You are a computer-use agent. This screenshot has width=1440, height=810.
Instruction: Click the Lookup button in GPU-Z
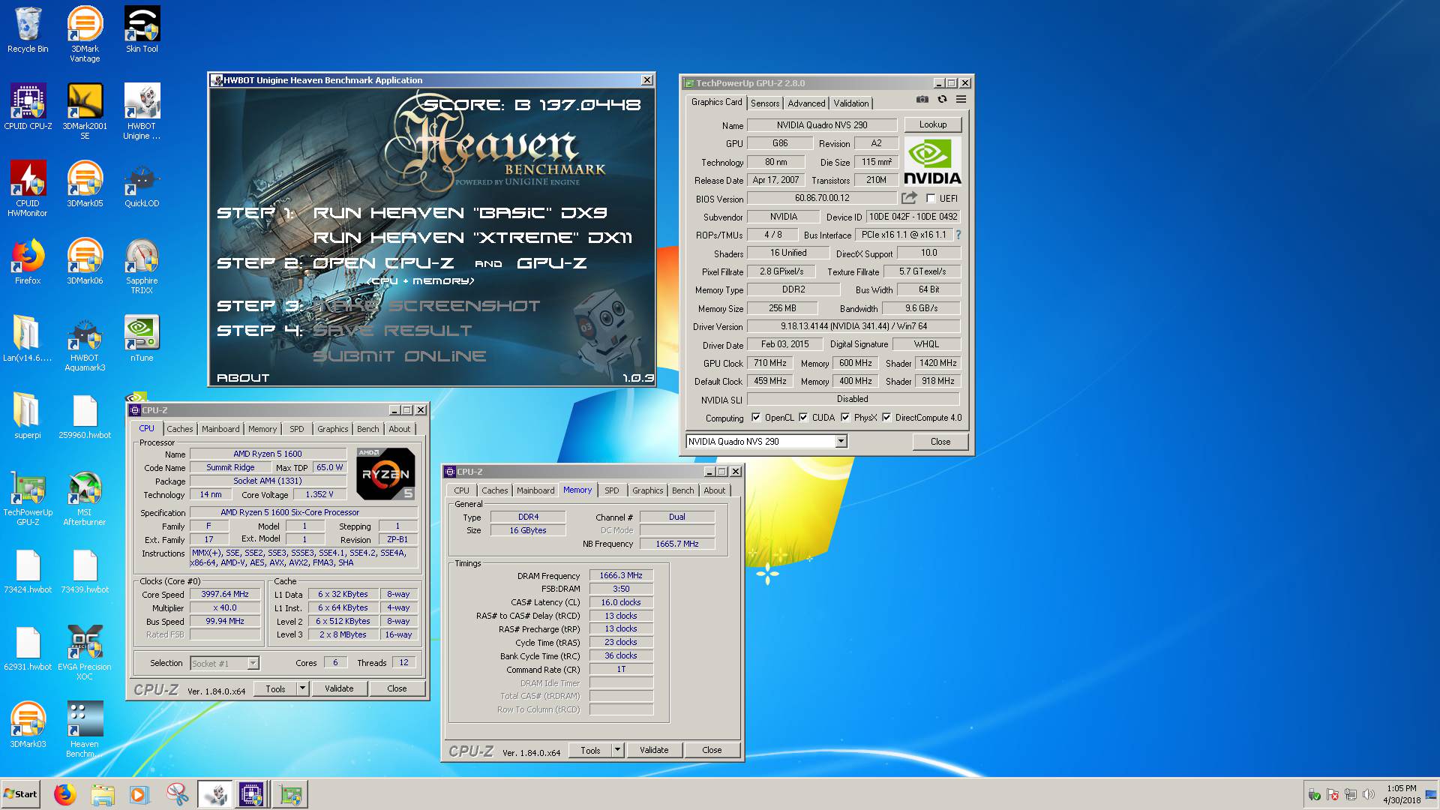point(932,124)
